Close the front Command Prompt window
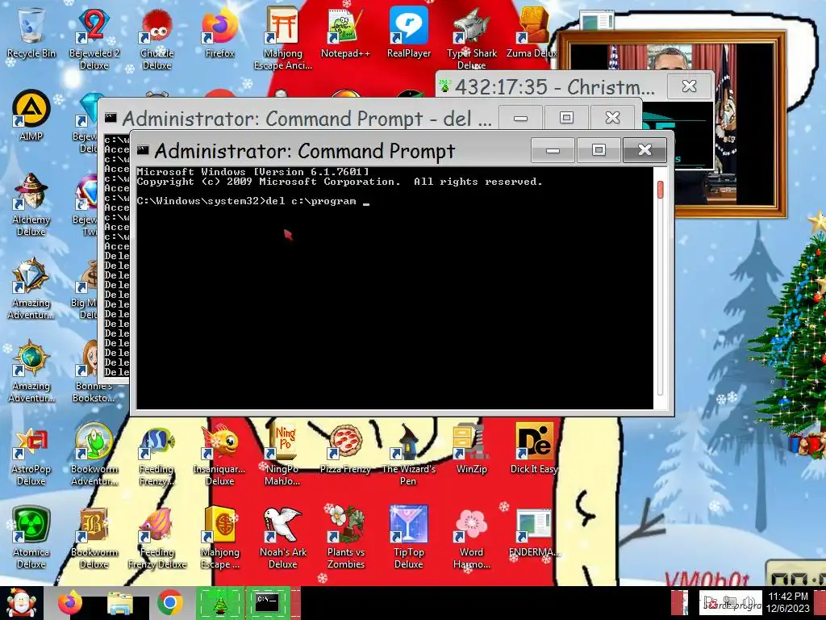 [645, 150]
